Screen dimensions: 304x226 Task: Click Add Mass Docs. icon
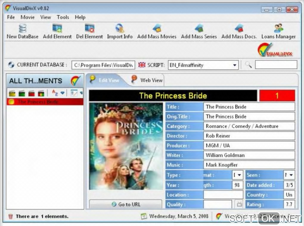click(239, 28)
